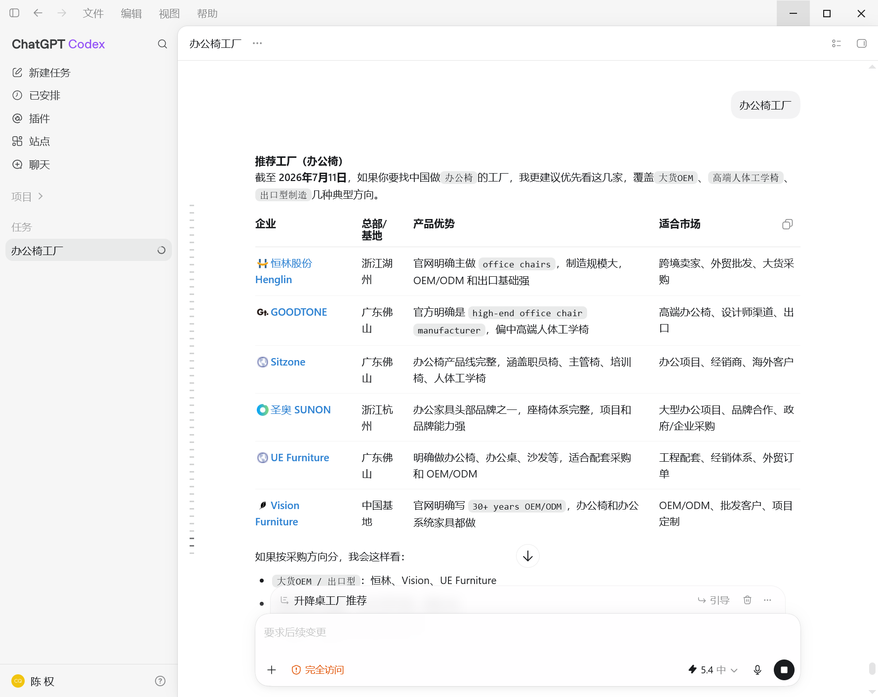
Task: Open the 完全访问 permission selector
Action: (318, 670)
